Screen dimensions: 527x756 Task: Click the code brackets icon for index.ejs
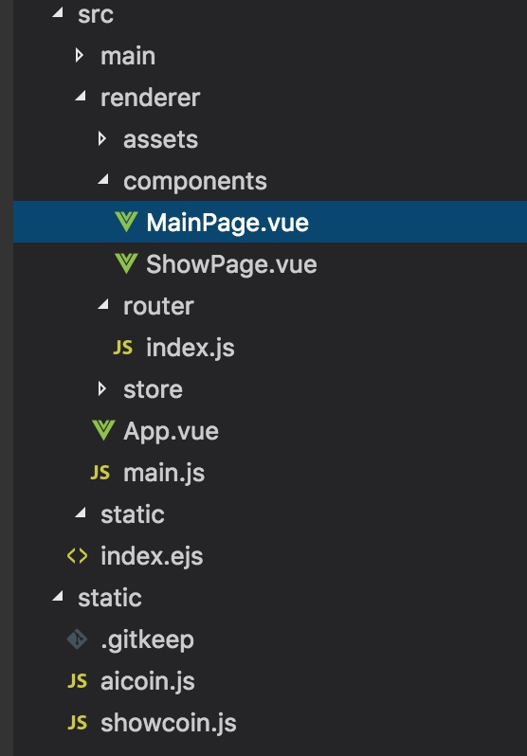[77, 556]
